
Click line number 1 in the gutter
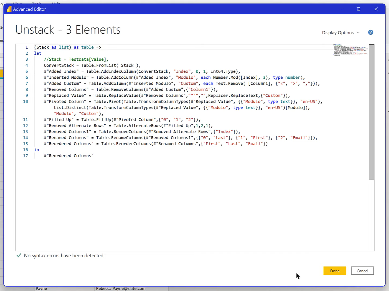point(26,47)
